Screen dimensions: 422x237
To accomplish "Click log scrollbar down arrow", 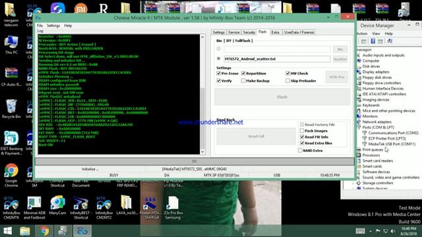I will (x=202, y=152).
